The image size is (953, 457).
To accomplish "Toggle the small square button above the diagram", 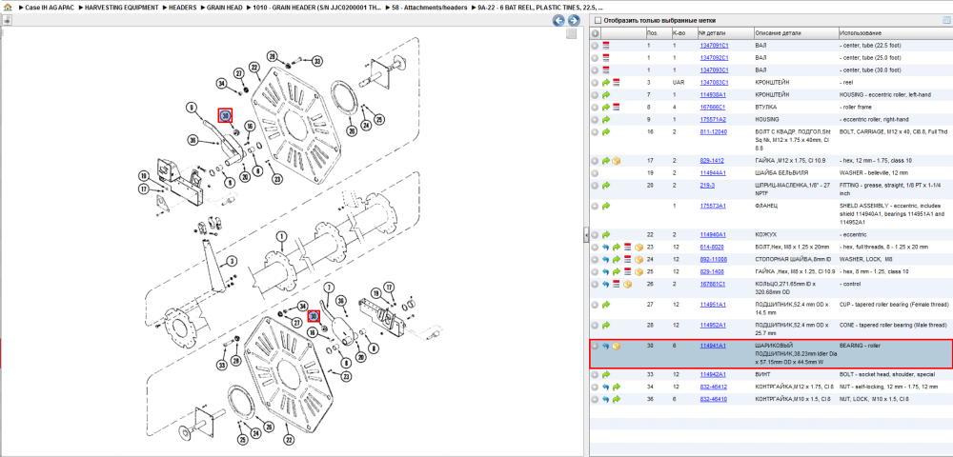I will (571, 34).
